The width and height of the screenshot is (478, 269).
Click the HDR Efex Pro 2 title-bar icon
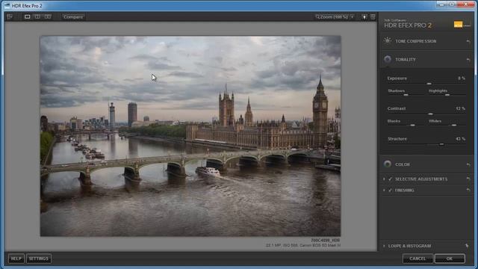[x=7, y=5]
